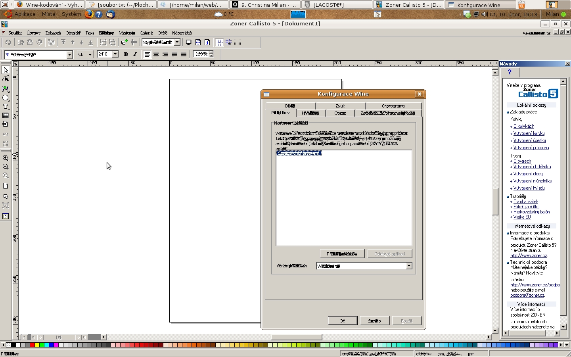Switch to O programu tab

[x=393, y=106]
